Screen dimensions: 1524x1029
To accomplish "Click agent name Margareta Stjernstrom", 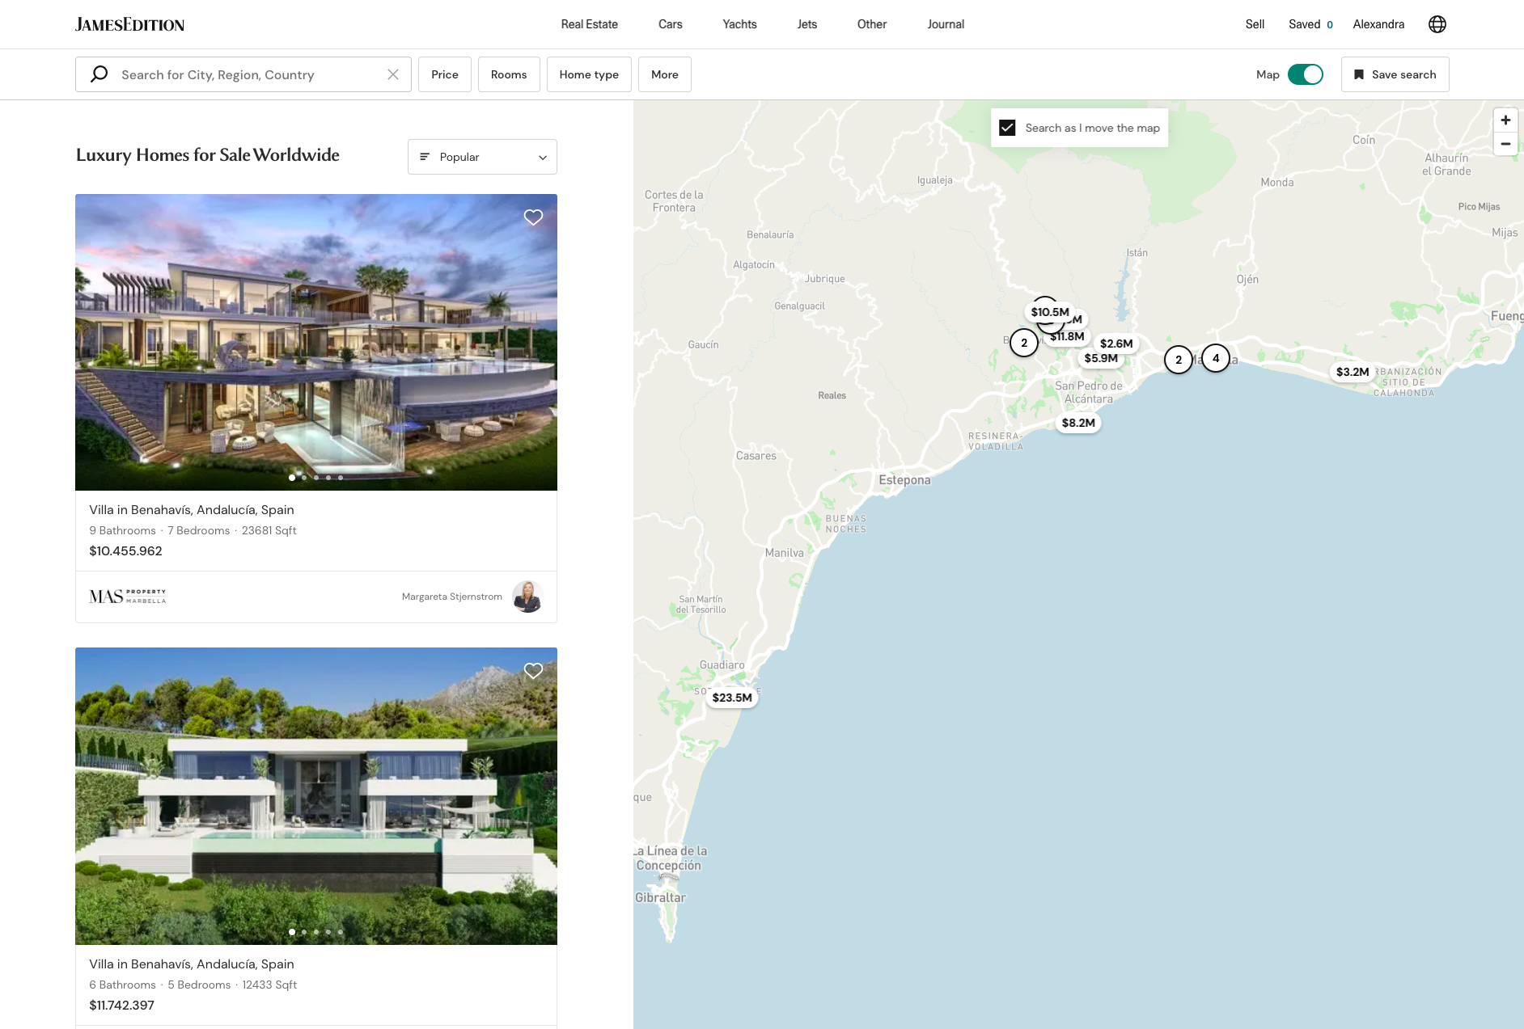I will click(452, 597).
